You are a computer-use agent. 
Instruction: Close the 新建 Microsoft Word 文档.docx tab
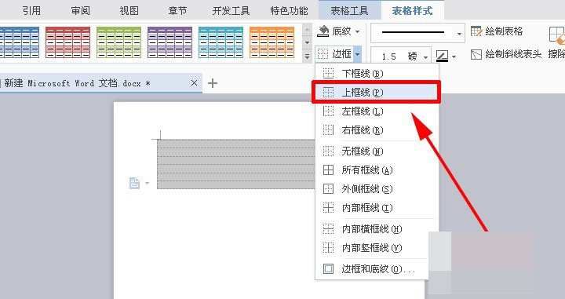click(x=194, y=83)
